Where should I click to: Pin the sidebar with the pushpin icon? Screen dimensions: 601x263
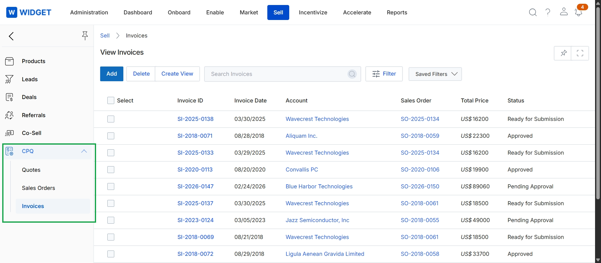[x=85, y=36]
